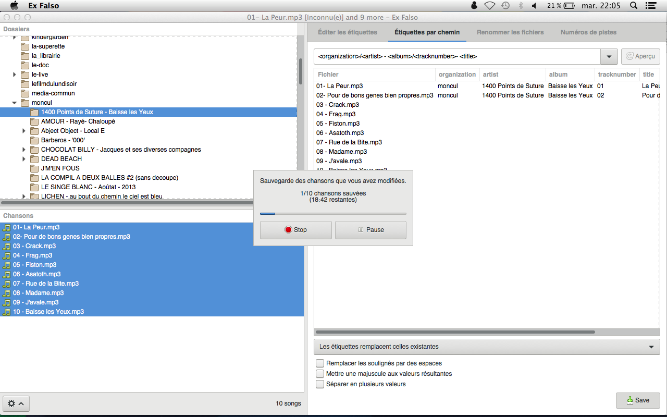667x417 pixels.
Task: Click the music note icon for 03 - Crack.mp3
Action: click(x=7, y=246)
